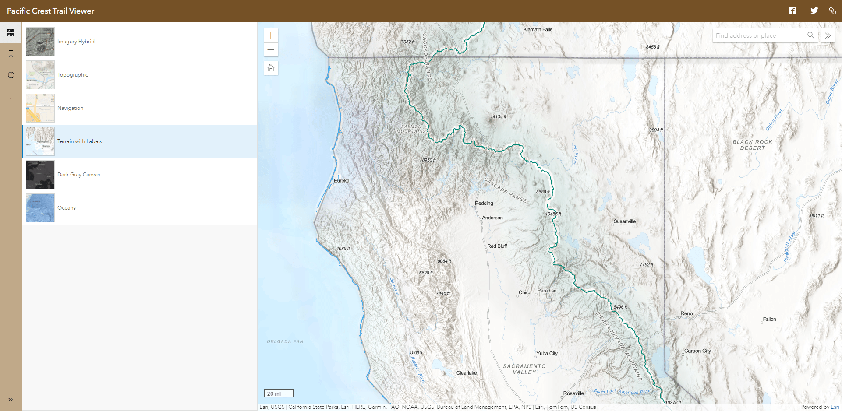842x411 pixels.
Task: Choose the Topographic label
Action: [73, 75]
